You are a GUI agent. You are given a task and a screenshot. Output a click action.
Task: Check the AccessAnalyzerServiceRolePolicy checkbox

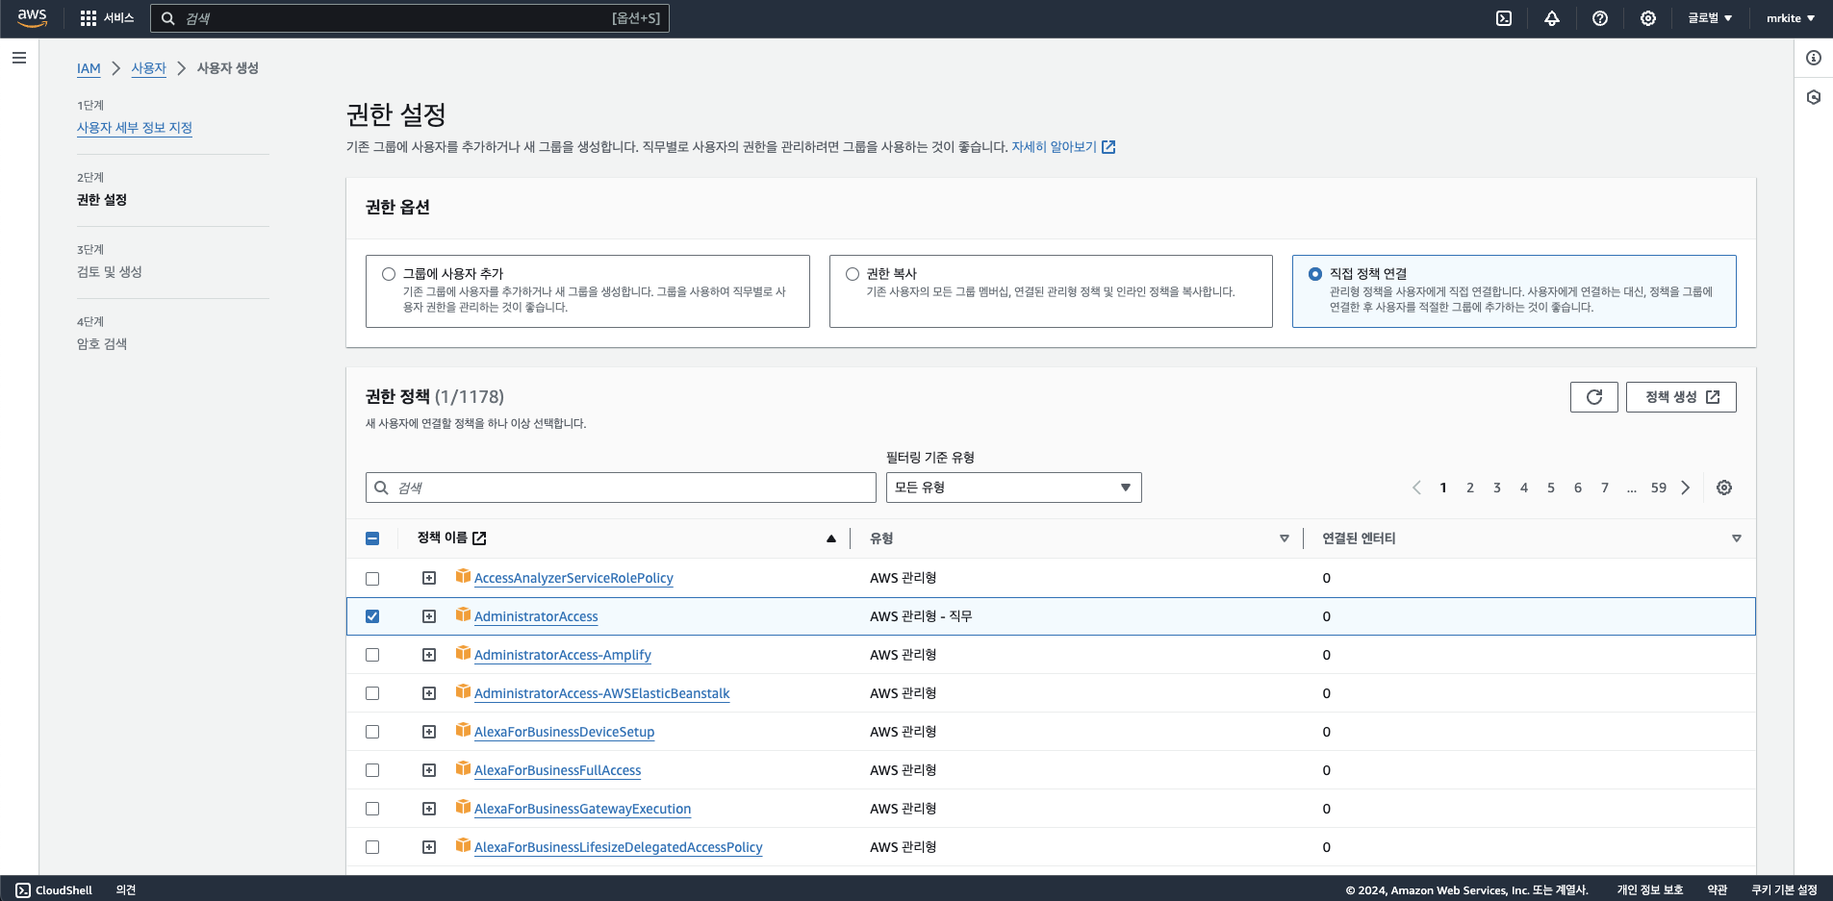(372, 579)
